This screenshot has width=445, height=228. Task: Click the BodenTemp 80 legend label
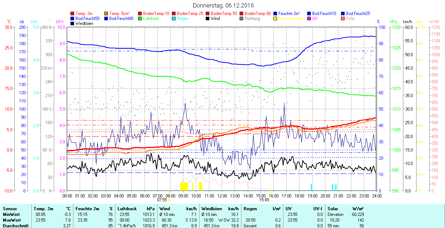click(258, 14)
